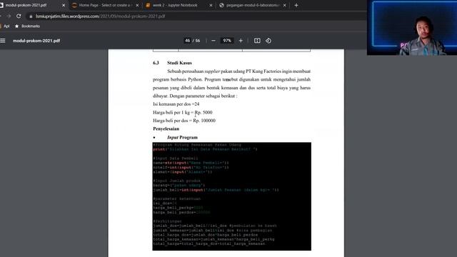Click the PDF title modul-prokom-2021.pdf

(x=36, y=41)
